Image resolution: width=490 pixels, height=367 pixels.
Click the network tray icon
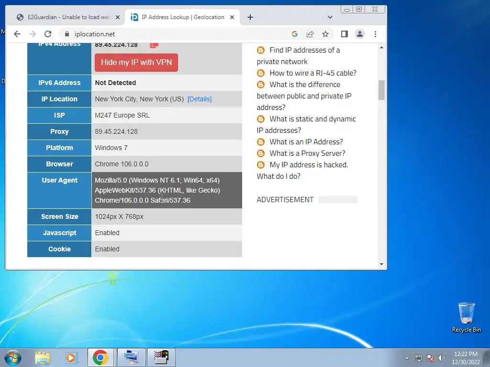(418, 358)
